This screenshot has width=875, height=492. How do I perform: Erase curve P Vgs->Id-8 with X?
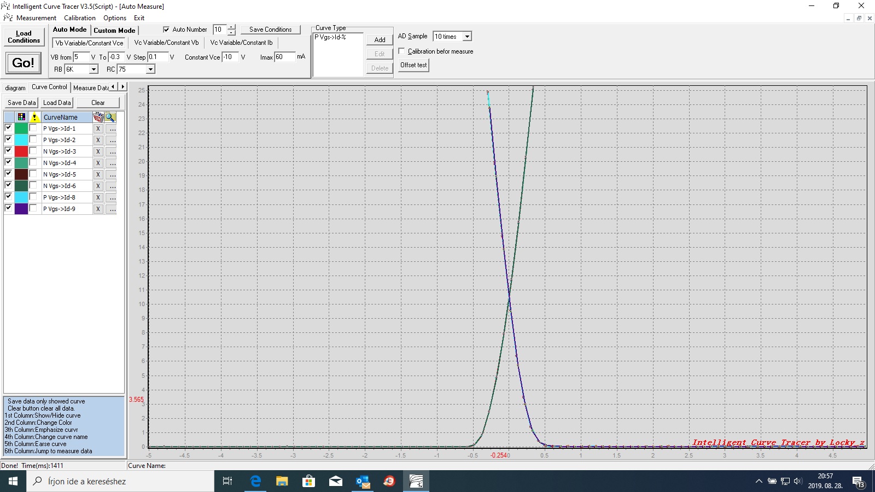[x=98, y=197]
